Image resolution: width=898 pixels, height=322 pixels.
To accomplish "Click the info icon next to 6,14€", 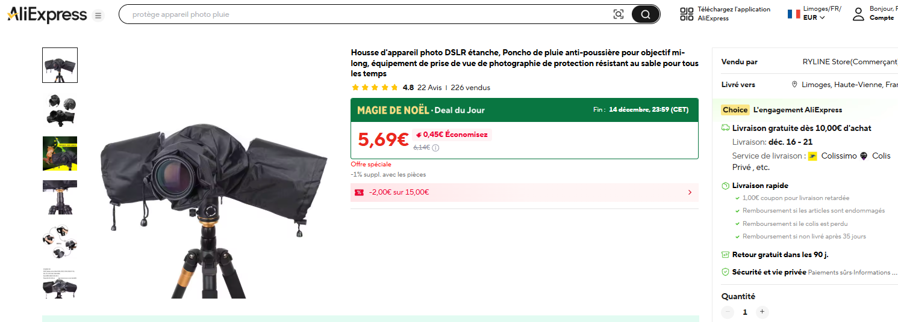I will coord(435,148).
